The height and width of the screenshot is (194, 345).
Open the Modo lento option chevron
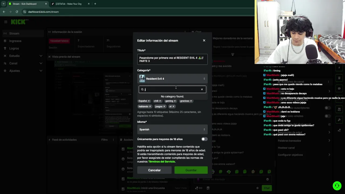pyautogui.click(x=329, y=91)
